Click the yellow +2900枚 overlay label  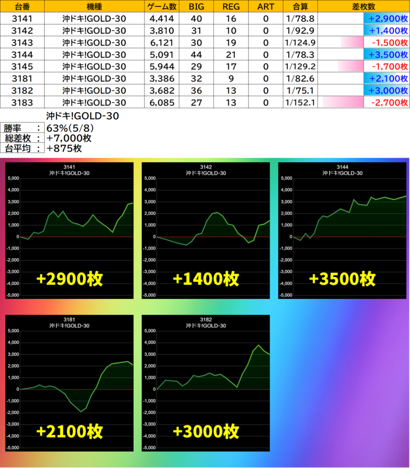click(69, 279)
